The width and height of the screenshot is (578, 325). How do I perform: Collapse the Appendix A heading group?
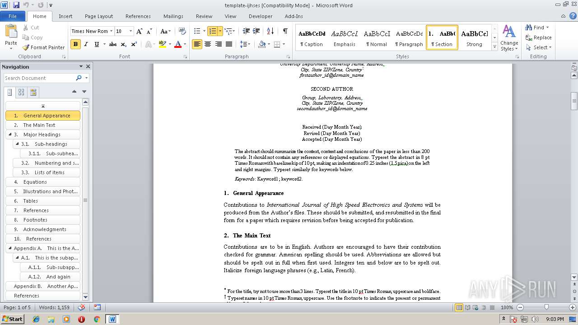(10, 248)
